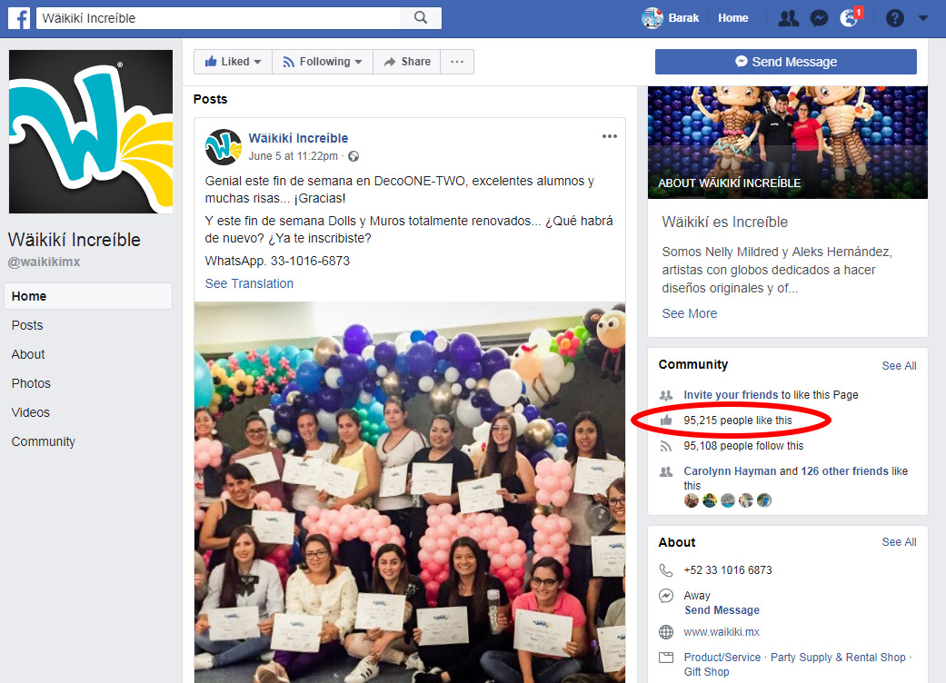Open the Quick Help question icon
The image size is (946, 683).
click(895, 18)
